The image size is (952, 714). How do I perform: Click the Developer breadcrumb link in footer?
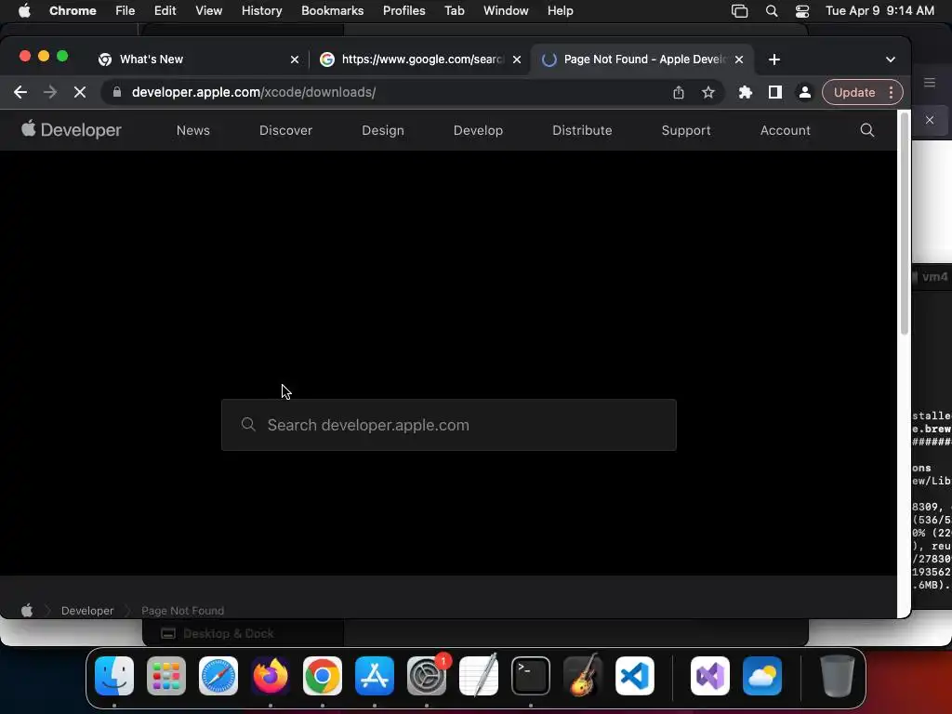pyautogui.click(x=87, y=610)
